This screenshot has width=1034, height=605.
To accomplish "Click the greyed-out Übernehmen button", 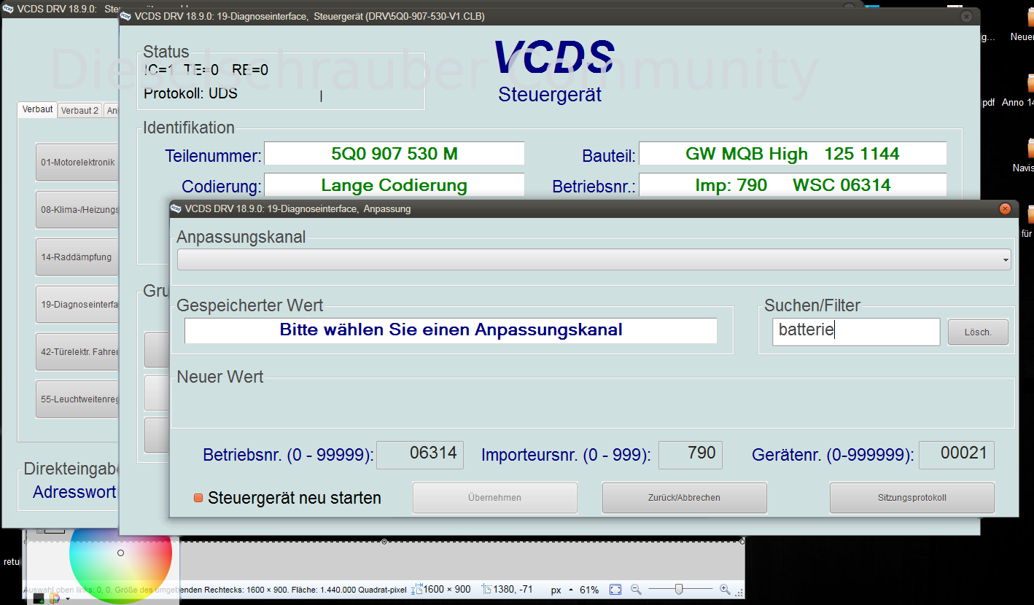I will (495, 498).
